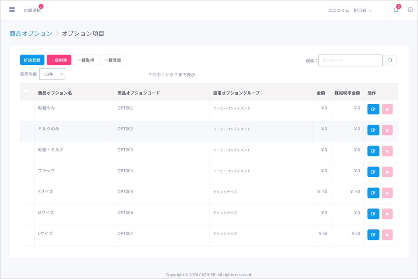Expand the 担当者 user dropdown
Viewport: 418px width, 279px height.
(x=362, y=10)
